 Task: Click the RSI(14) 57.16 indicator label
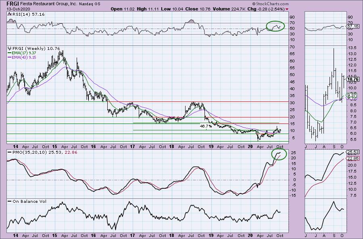click(28, 14)
